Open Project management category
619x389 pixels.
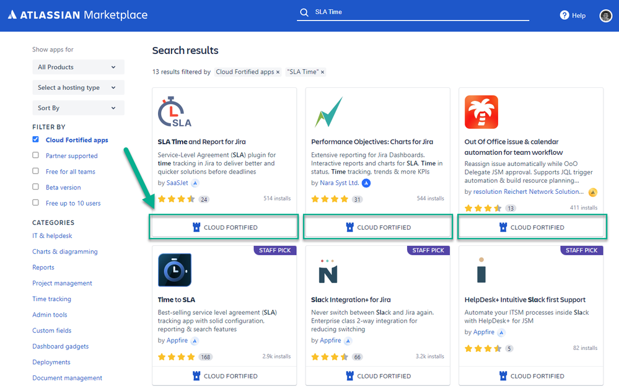[62, 283]
